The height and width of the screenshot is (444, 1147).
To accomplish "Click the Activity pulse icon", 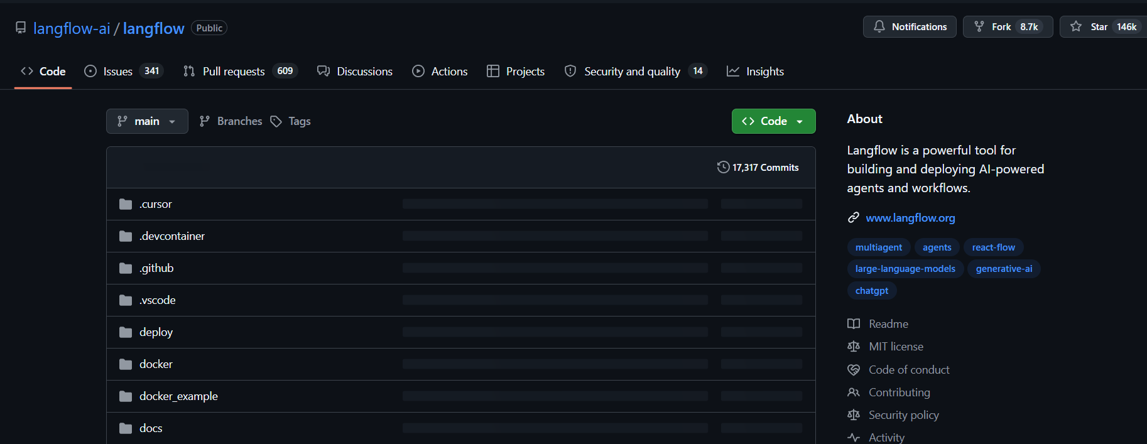I will pos(854,438).
